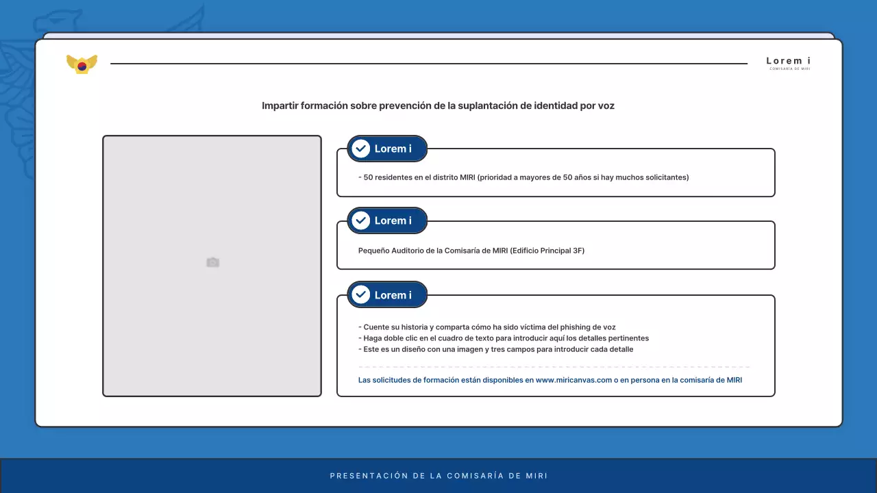Select the bottom blue Lorem i pill badge
Screen dimensions: 877x493
[x=387, y=294]
